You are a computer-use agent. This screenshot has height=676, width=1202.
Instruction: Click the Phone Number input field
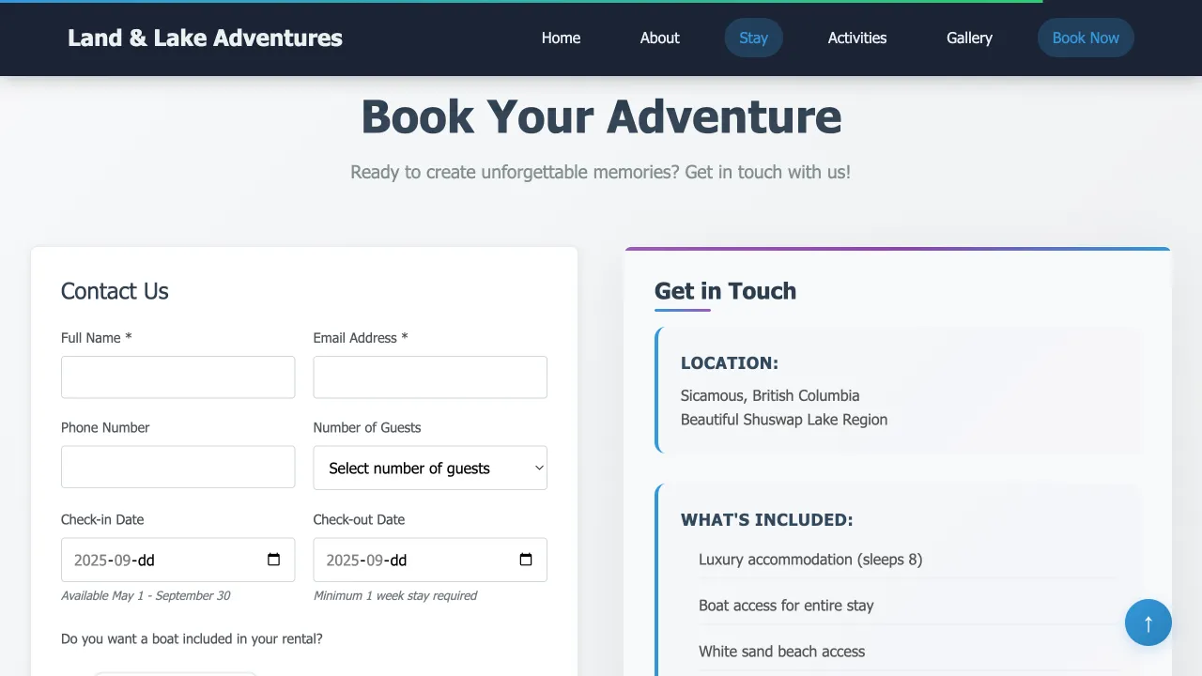pos(177,467)
